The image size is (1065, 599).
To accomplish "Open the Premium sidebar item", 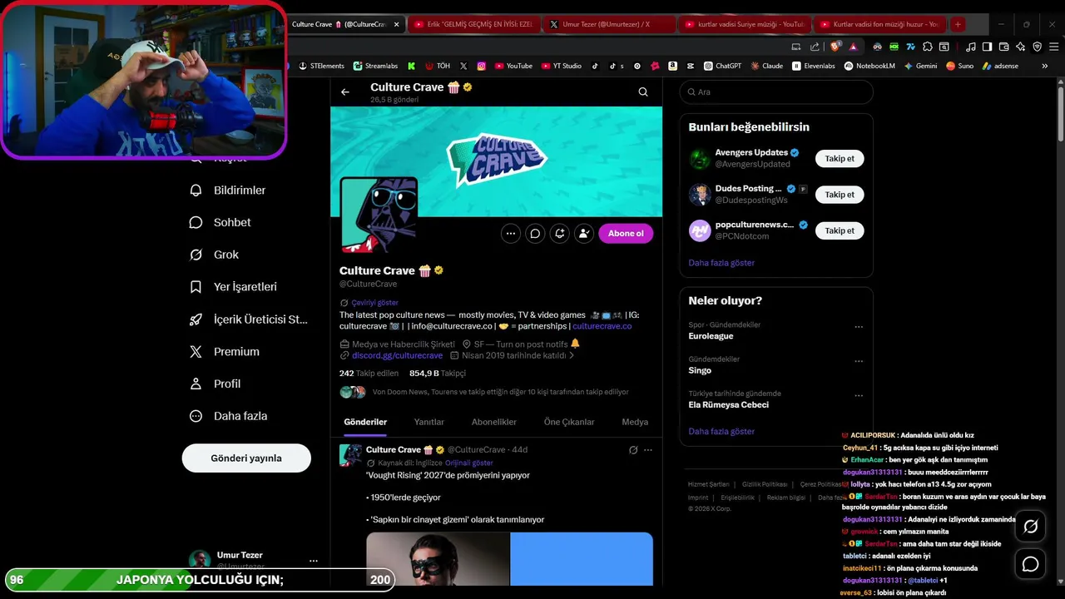I will point(225,352).
